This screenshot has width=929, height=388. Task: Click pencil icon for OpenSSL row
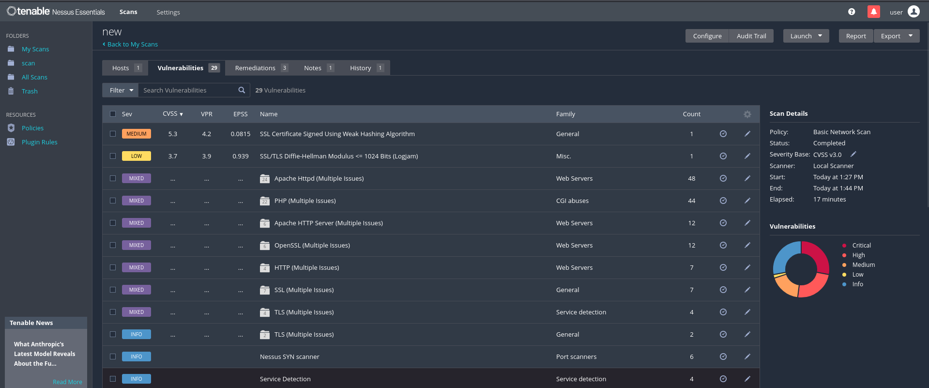[x=747, y=245]
